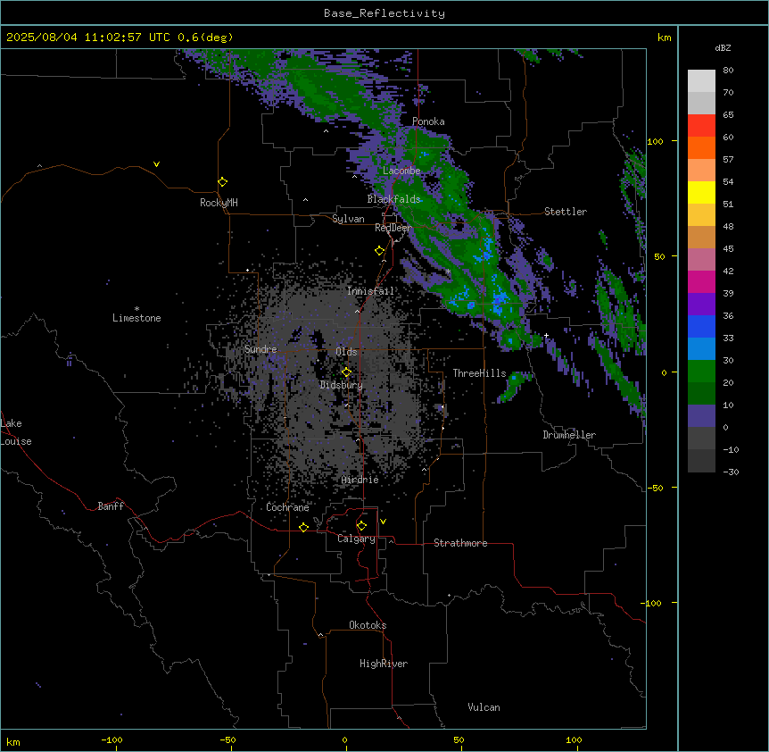The image size is (769, 752).
Task: Click the Okotoks label
Action: [368, 625]
